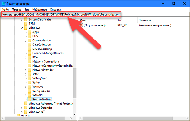190x121 pixels.
Task: Select the Appx key label
Action: 36,32
